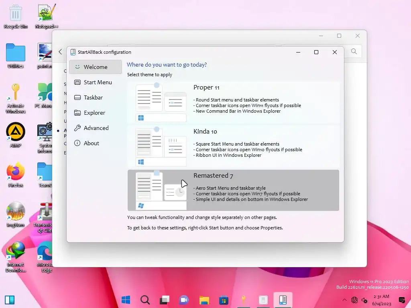The image size is (411, 308).
Task: Open the Activate Windows key shortcut
Action: tap(16, 98)
